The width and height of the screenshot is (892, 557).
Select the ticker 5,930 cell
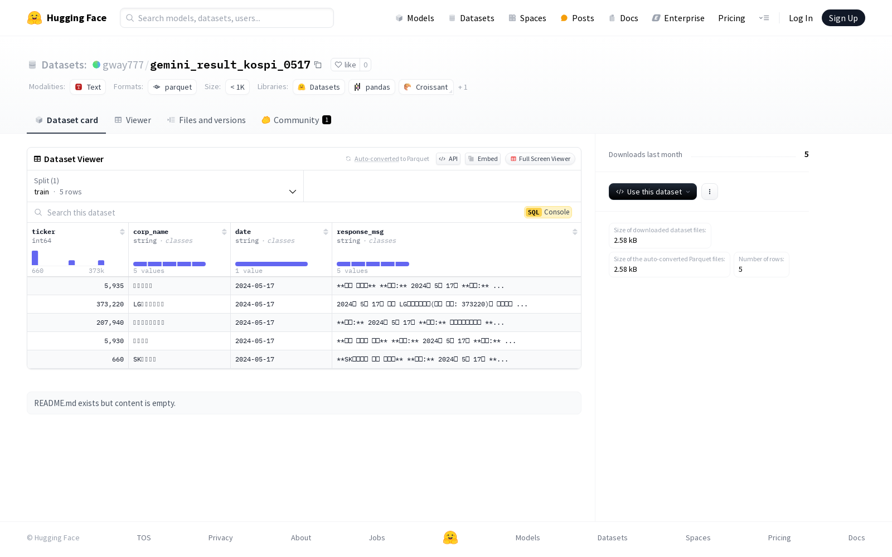[78, 341]
